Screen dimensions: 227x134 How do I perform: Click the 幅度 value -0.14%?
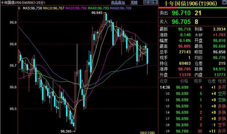(x=184, y=41)
